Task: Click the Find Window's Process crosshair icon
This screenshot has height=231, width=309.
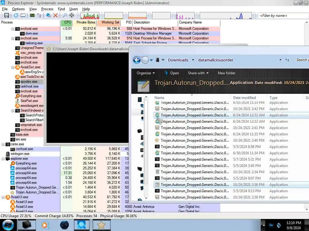Action: click(x=72, y=15)
